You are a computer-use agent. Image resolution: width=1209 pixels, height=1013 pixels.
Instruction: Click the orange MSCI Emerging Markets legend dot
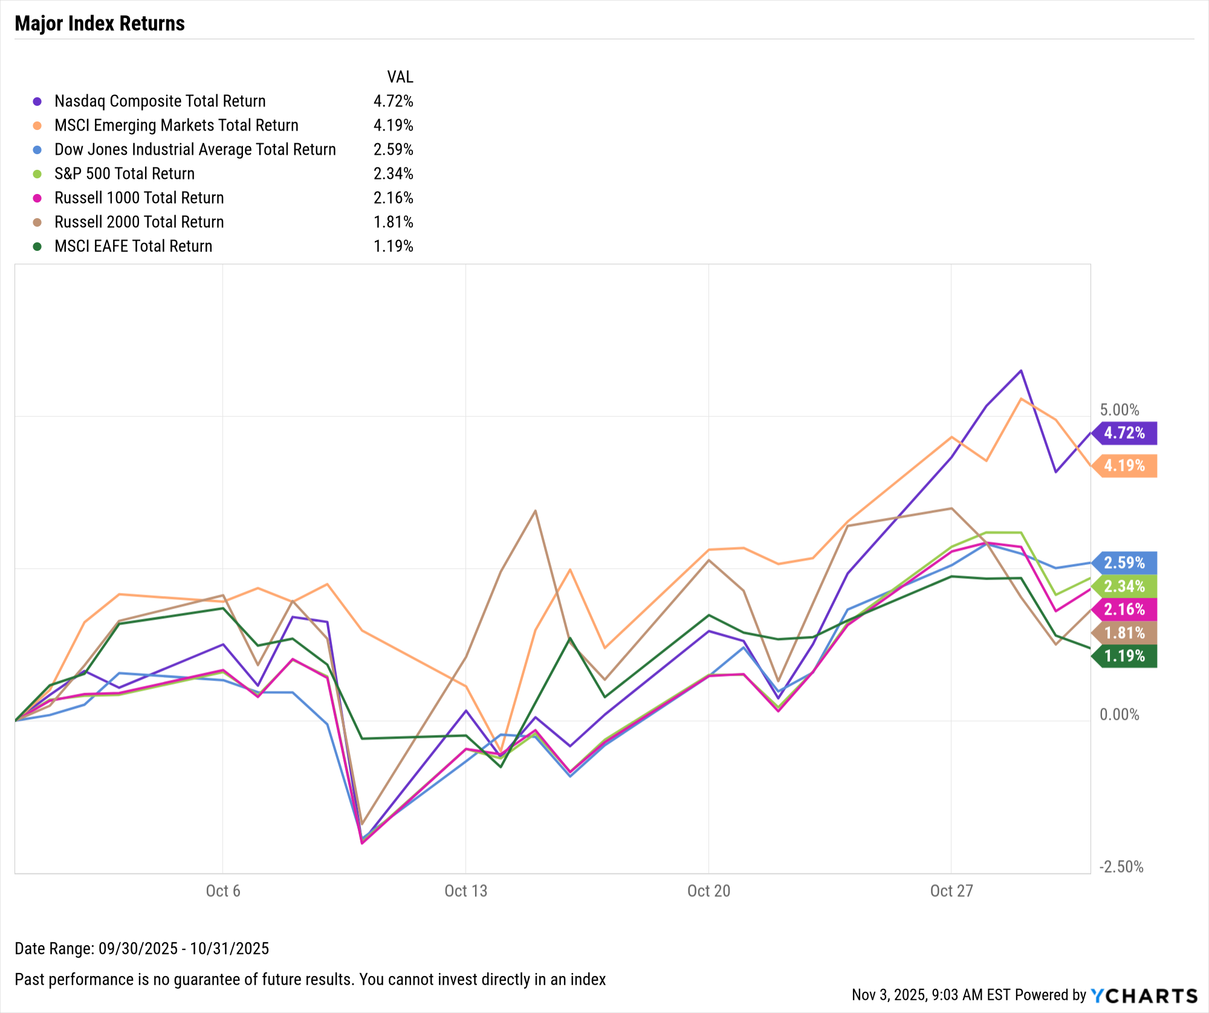click(x=37, y=126)
